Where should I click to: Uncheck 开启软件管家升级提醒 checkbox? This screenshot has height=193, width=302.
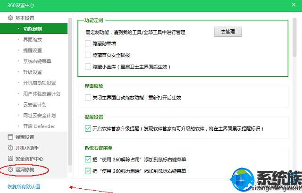88,128
